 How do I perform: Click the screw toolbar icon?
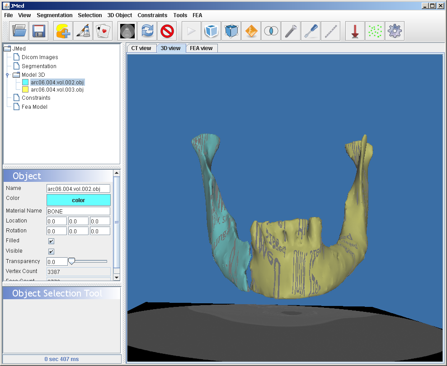click(291, 31)
